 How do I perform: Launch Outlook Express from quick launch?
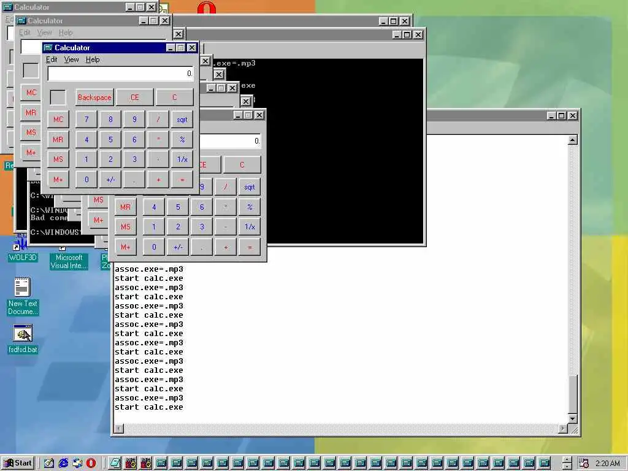click(77, 463)
